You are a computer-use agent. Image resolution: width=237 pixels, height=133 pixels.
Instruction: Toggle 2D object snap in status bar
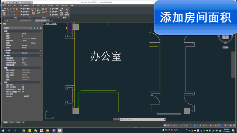point(192,125)
